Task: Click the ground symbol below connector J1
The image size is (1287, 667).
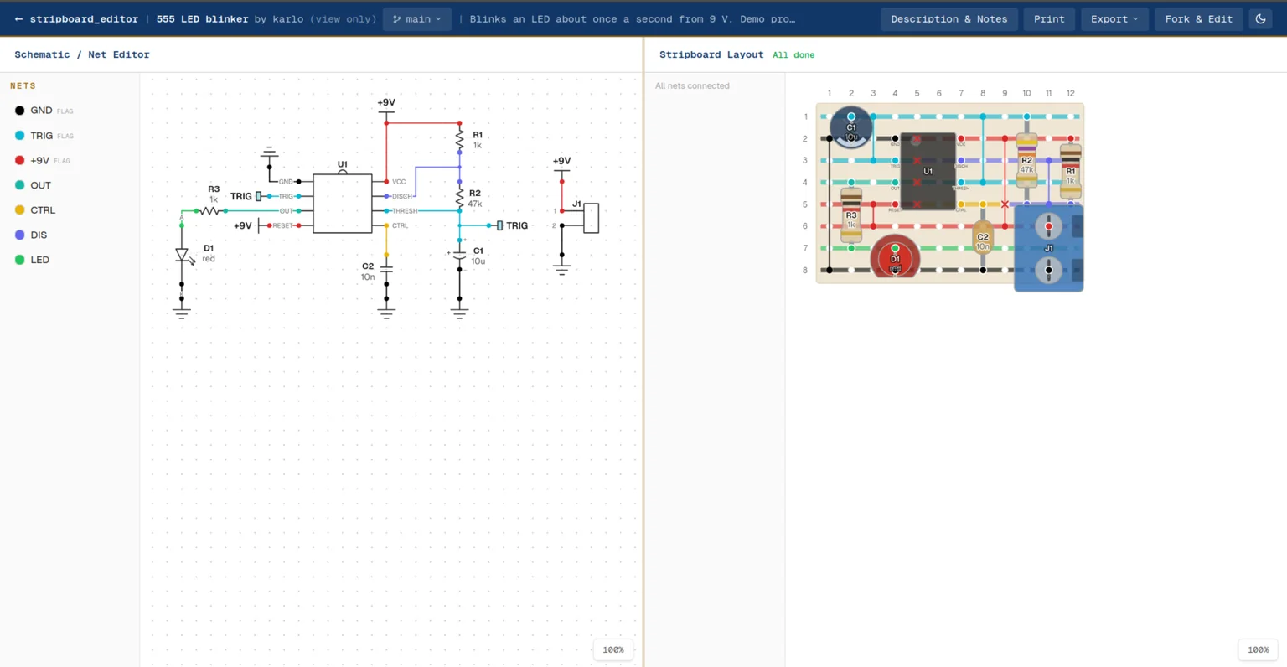Action: pyautogui.click(x=561, y=269)
